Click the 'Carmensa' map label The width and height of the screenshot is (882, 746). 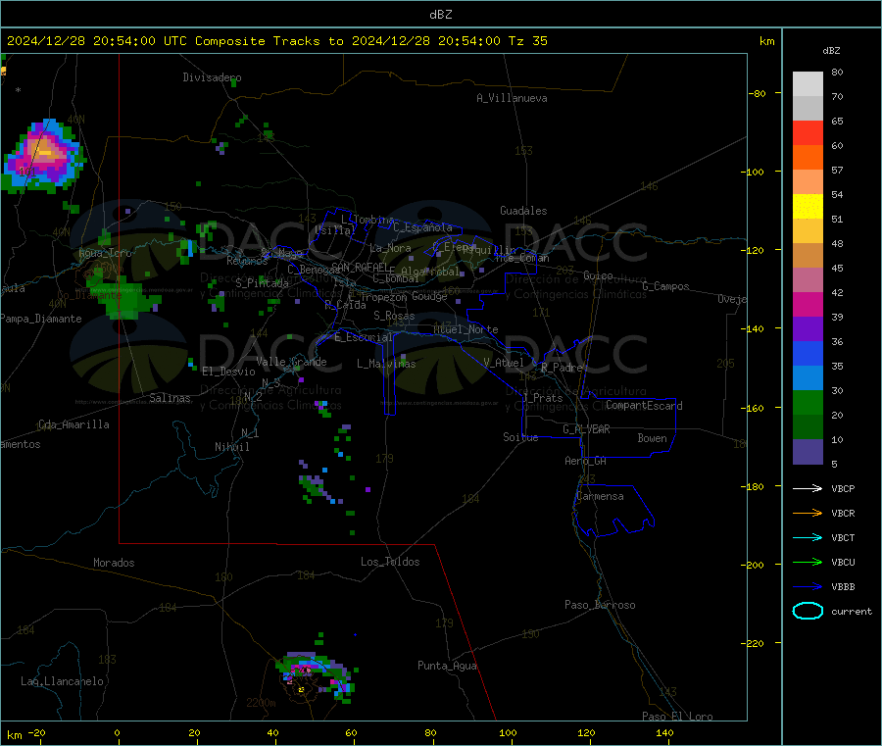pos(600,496)
